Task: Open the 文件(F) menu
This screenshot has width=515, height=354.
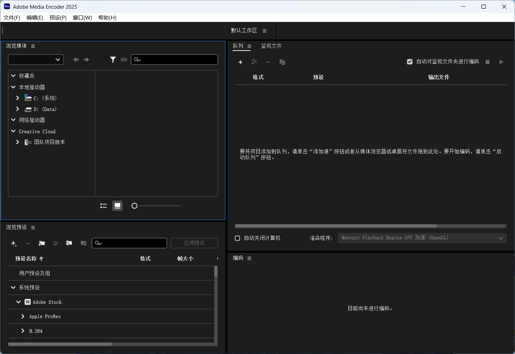Action: click(x=12, y=18)
